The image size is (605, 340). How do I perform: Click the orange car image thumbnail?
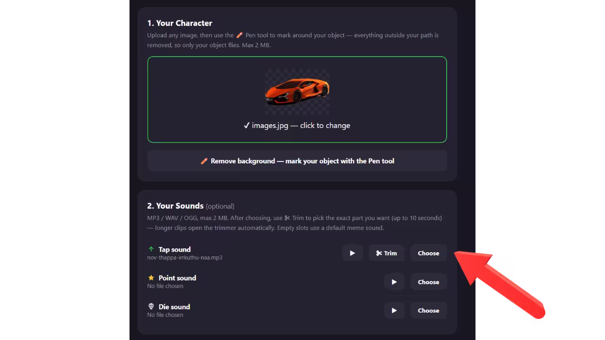click(x=297, y=91)
